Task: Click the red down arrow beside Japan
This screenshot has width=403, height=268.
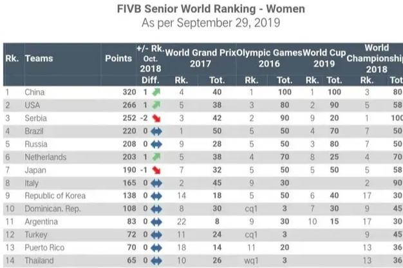Action: click(156, 170)
